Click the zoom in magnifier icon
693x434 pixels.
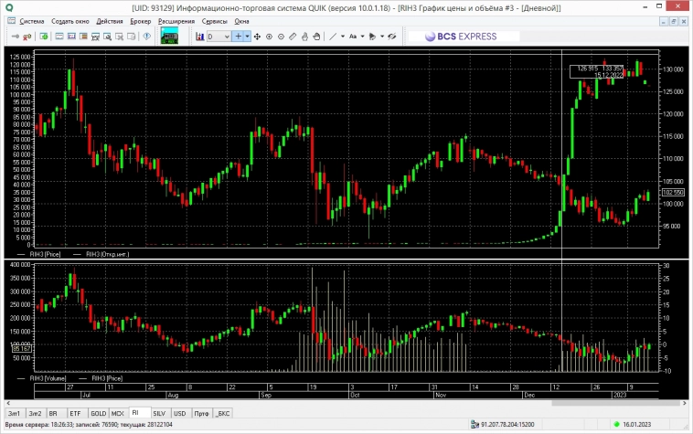point(269,37)
